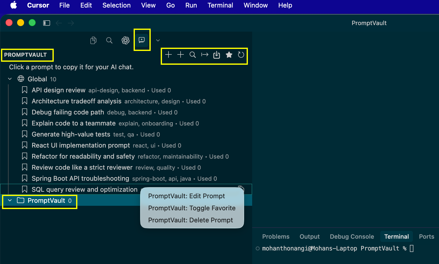Collapse the Global group chevron
The width and height of the screenshot is (439, 264).
point(10,79)
